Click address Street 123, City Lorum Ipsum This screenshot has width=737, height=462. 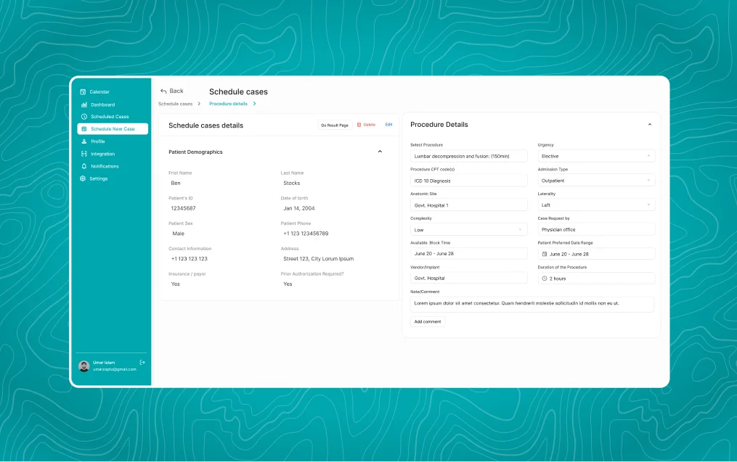tap(318, 259)
